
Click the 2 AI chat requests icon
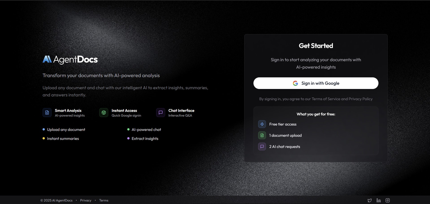[x=262, y=147]
